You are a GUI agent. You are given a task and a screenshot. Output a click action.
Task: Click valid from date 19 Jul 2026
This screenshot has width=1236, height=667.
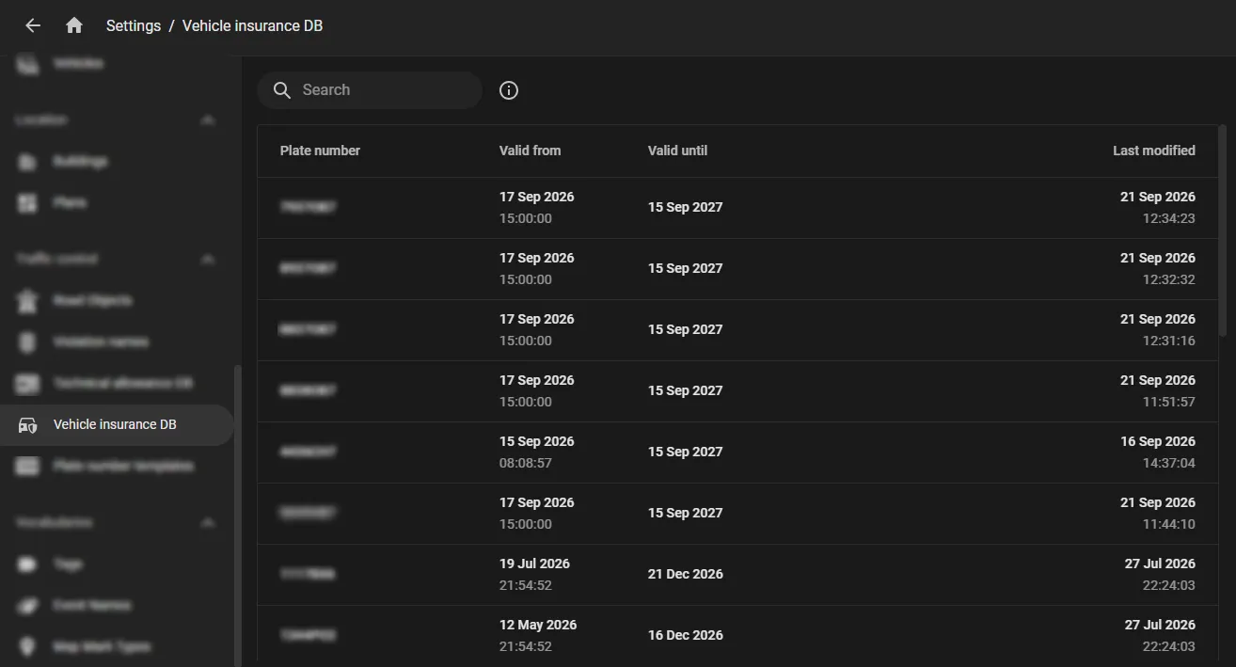pos(534,564)
